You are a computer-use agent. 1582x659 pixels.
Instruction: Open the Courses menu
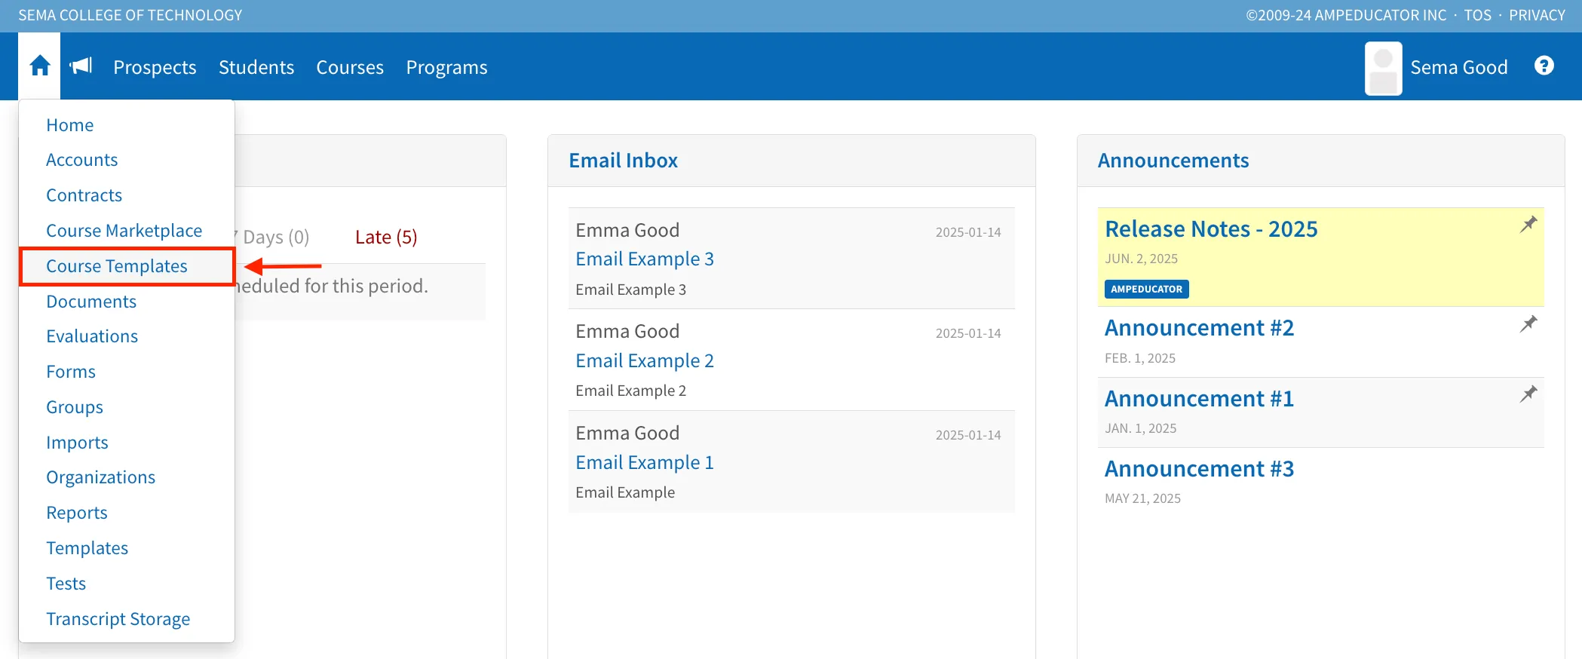(x=350, y=67)
